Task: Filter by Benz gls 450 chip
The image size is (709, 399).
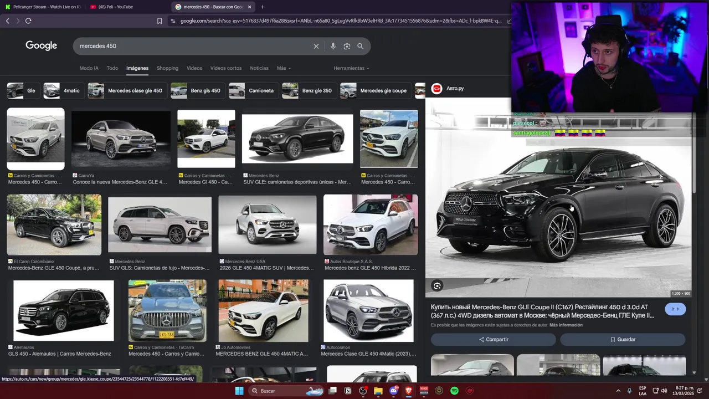Action: coord(197,90)
